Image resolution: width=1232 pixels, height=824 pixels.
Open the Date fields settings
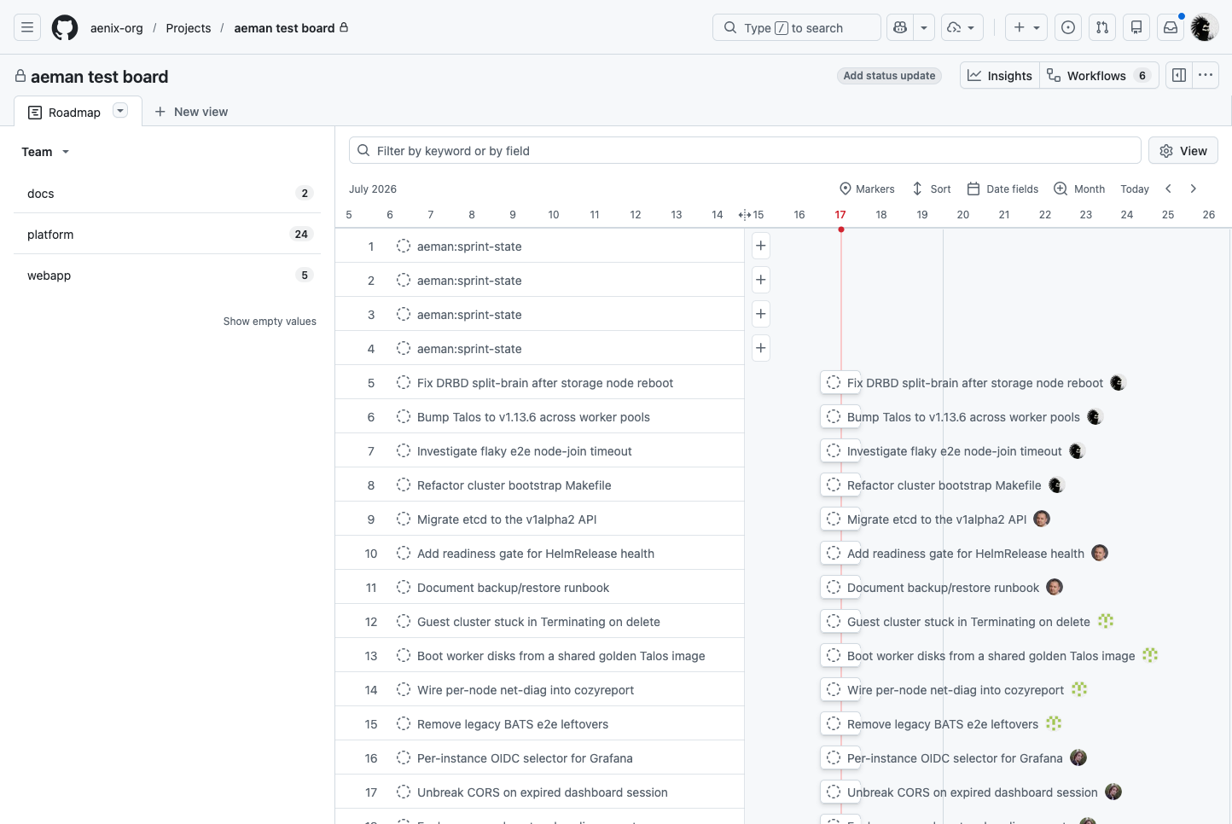[x=1002, y=189]
